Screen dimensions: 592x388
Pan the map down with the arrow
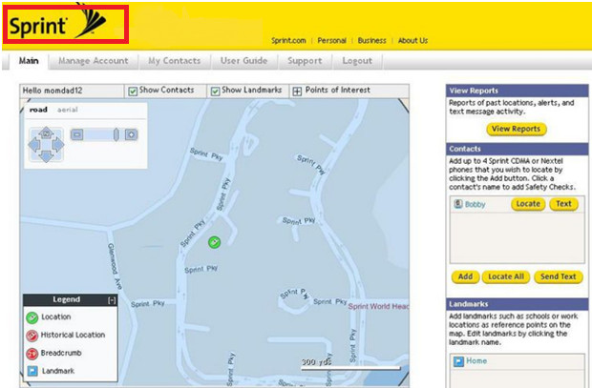tap(46, 156)
